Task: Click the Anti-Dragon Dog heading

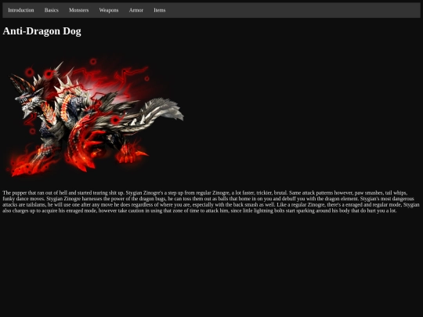Action: click(x=42, y=31)
